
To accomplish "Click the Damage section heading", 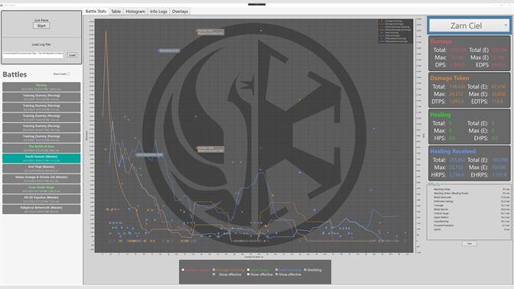I will (x=441, y=41).
